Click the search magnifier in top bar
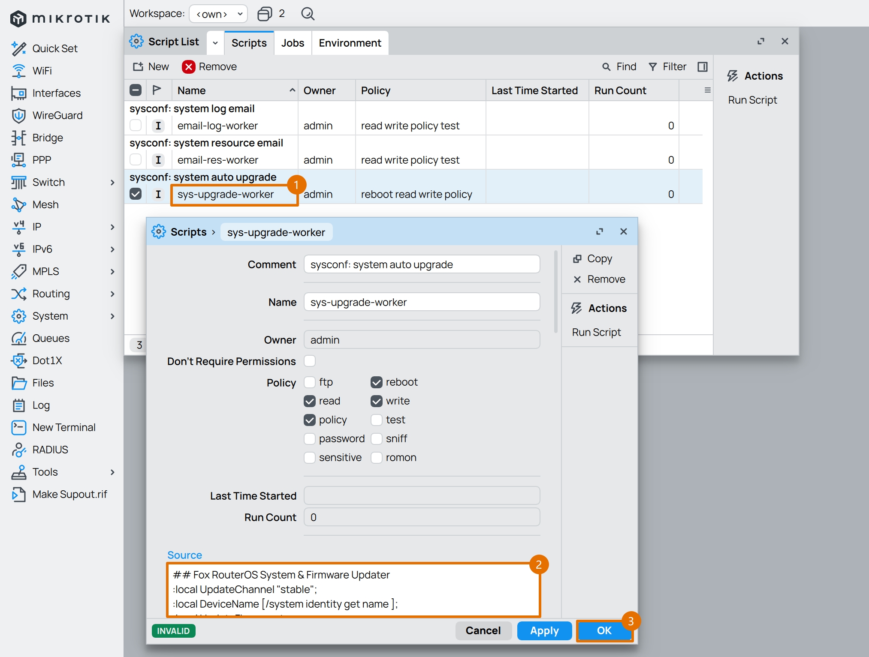 point(308,14)
